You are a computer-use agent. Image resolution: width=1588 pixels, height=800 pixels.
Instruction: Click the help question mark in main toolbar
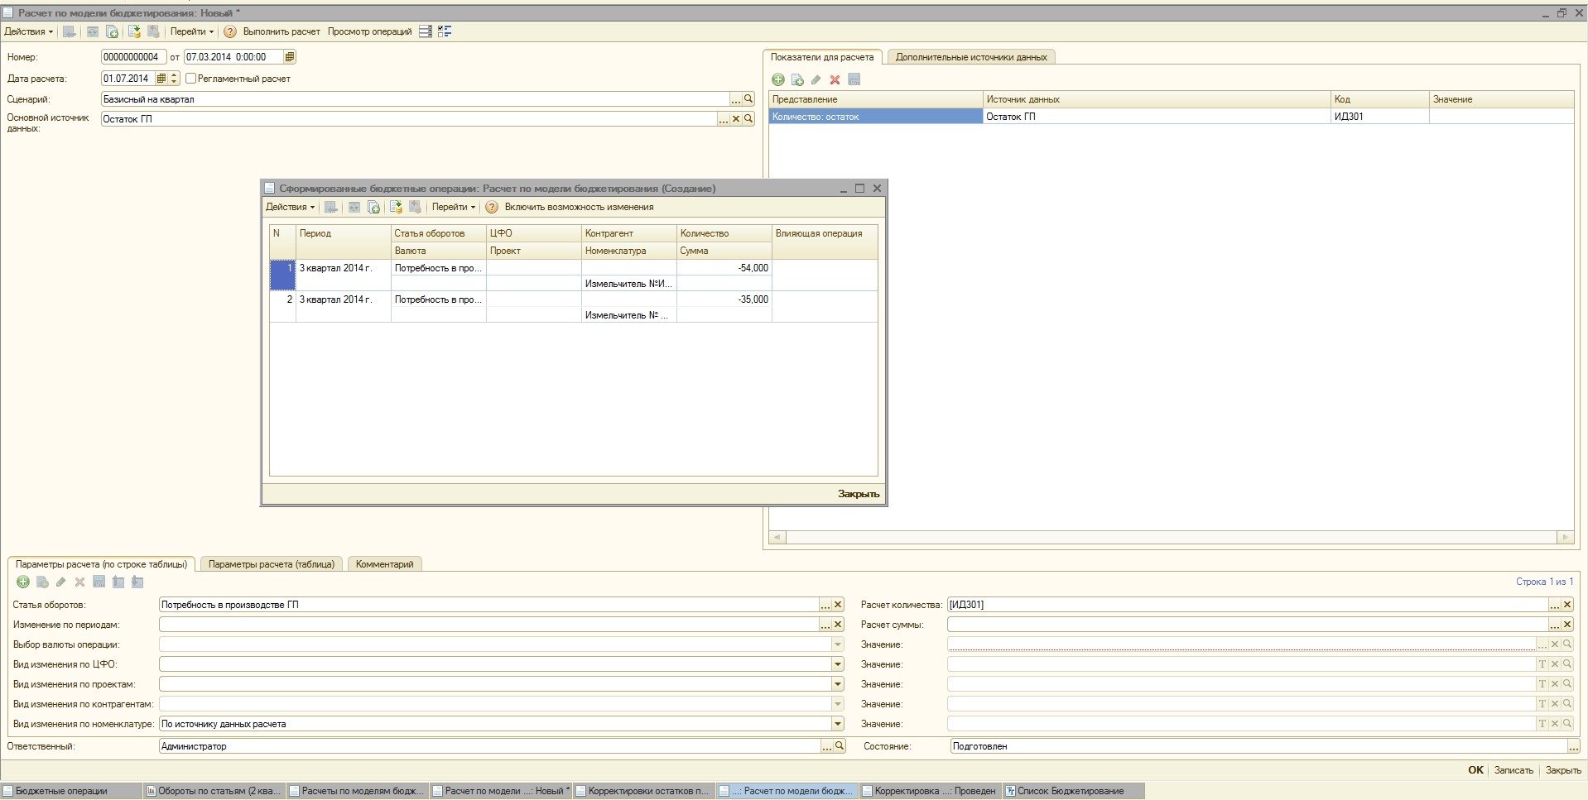point(230,31)
